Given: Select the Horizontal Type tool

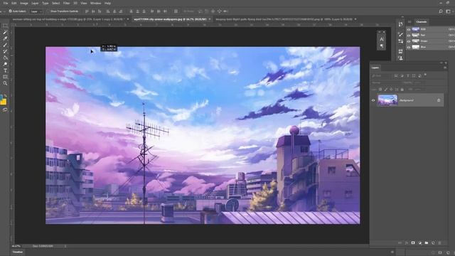Looking at the screenshot, I should coord(5,70).
